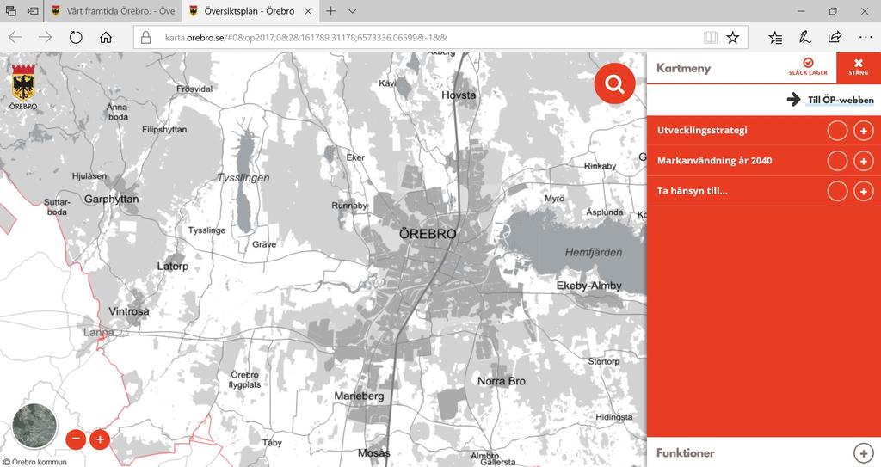Click the Örebro kommun copyright text
881x467 pixels.
click(x=34, y=462)
